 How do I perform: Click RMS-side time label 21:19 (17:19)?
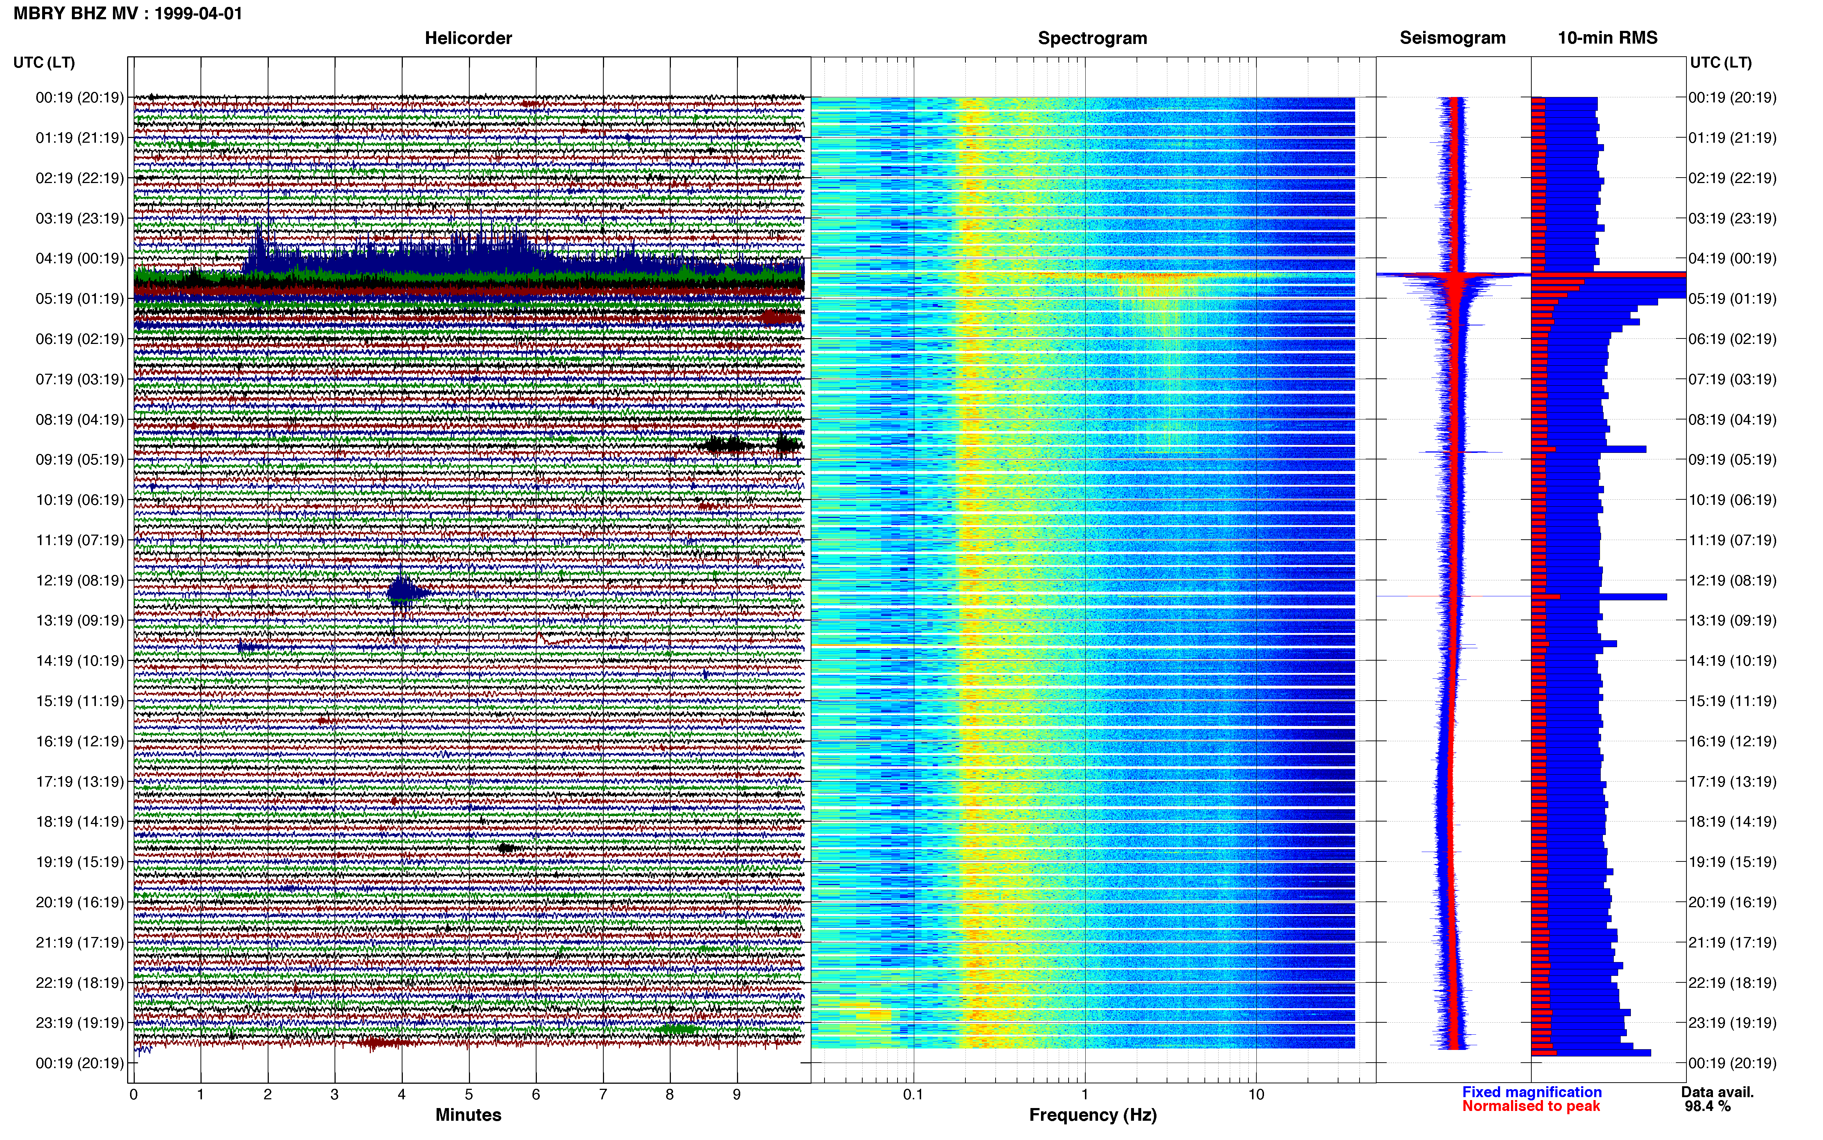pyautogui.click(x=1733, y=942)
